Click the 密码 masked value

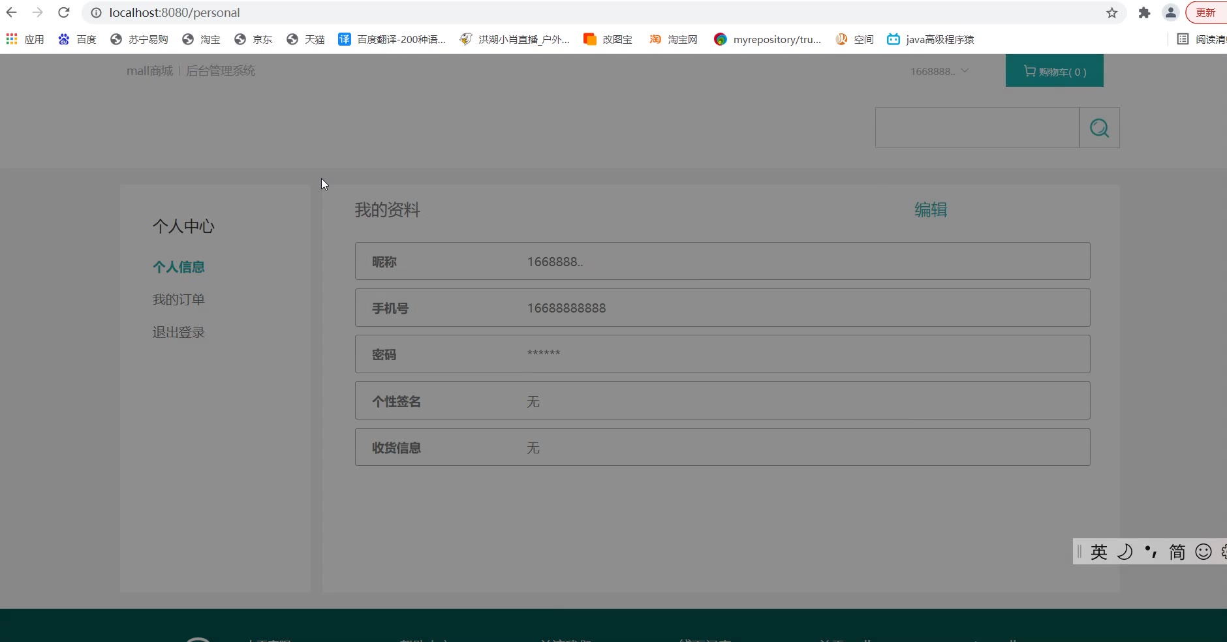tap(544, 353)
